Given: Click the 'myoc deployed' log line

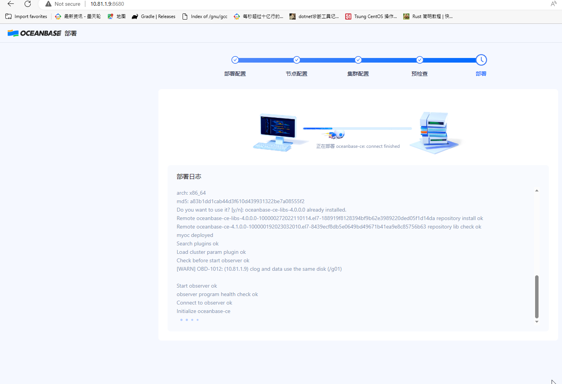Looking at the screenshot, I should 195,235.
